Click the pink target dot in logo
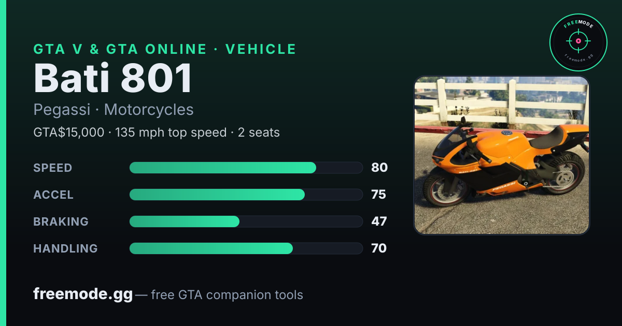The image size is (622, 326). (x=578, y=40)
